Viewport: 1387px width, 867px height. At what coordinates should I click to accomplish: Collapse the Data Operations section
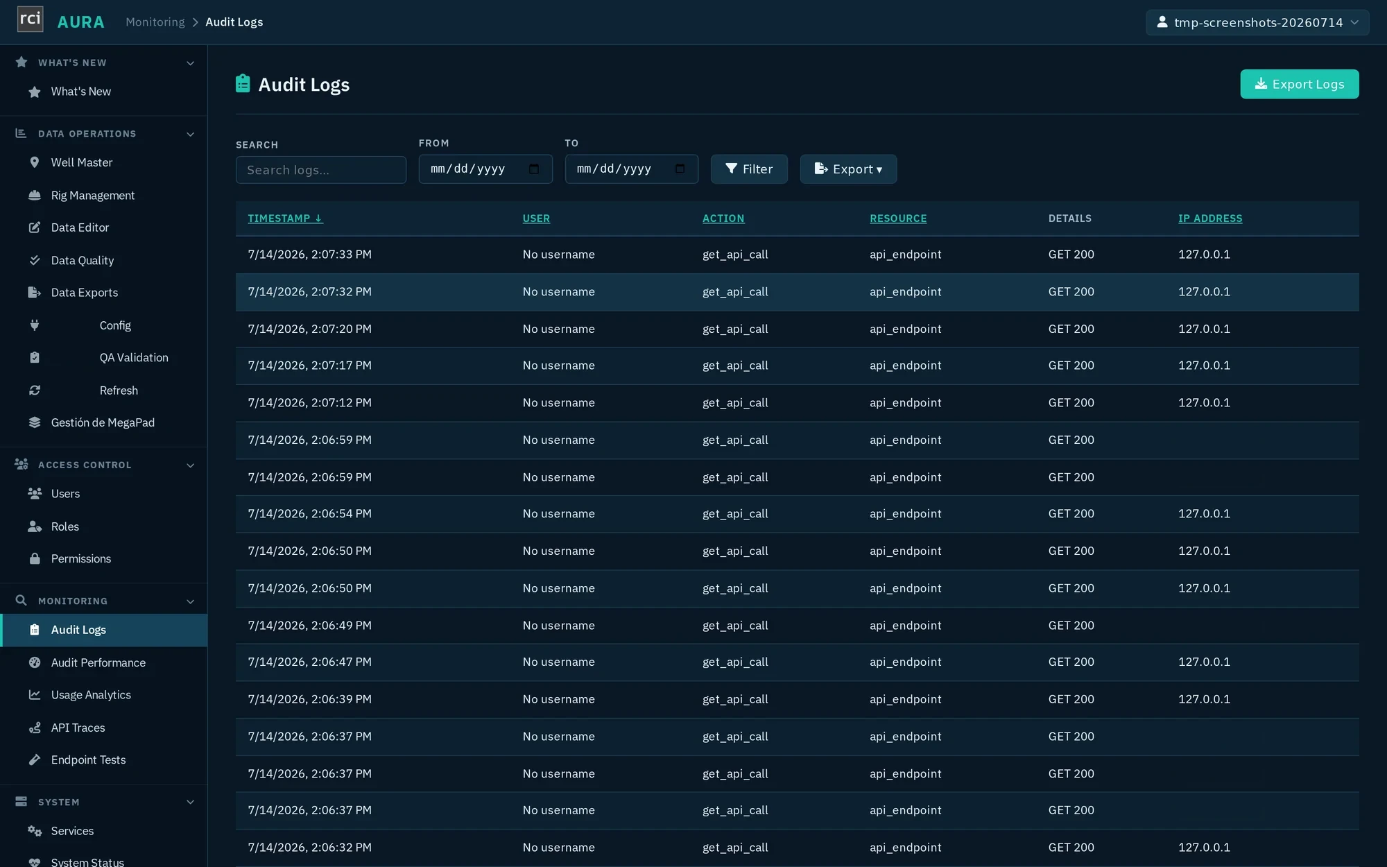click(x=191, y=134)
